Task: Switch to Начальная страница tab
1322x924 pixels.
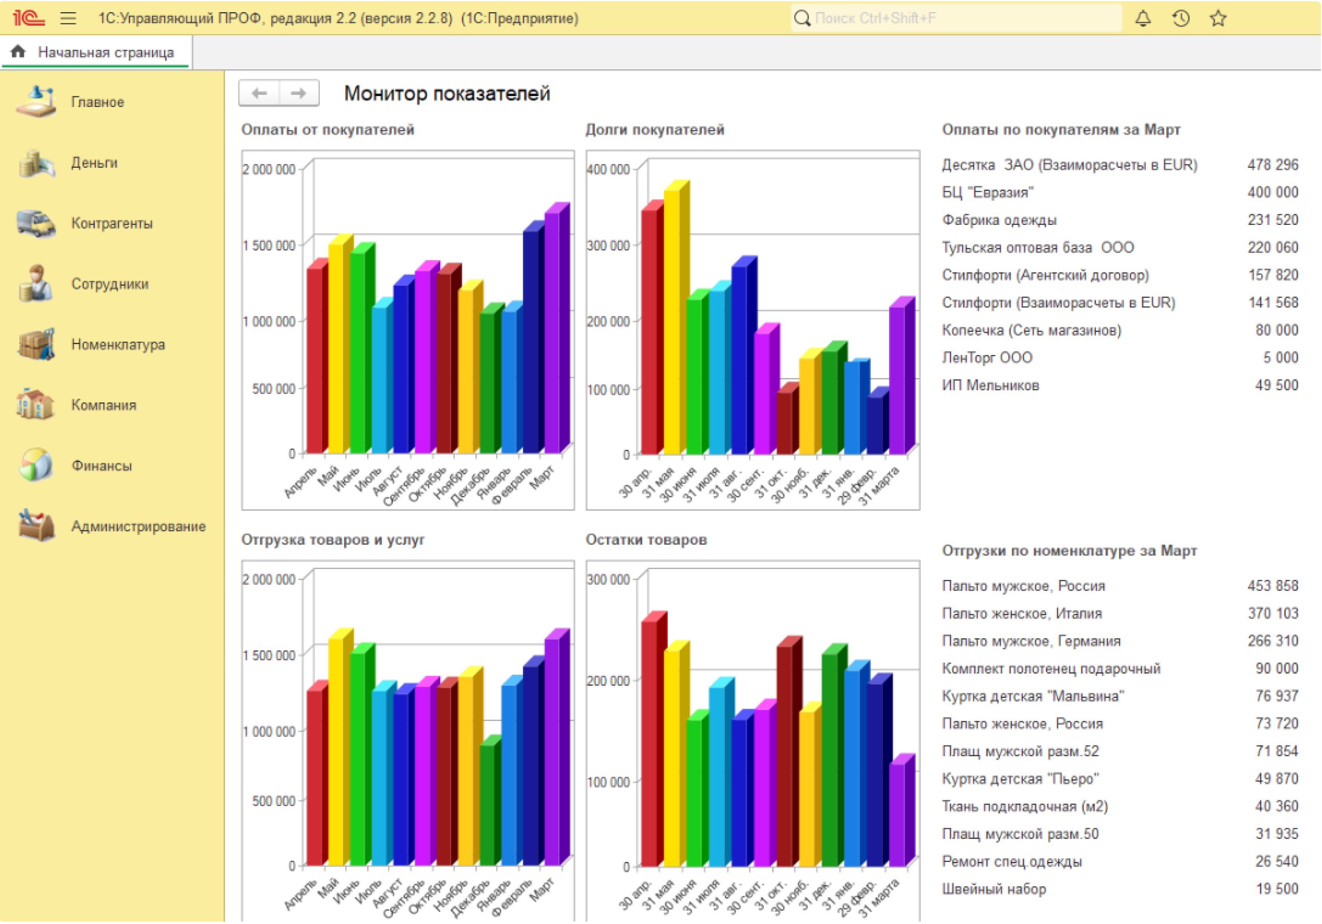Action: coord(96,53)
